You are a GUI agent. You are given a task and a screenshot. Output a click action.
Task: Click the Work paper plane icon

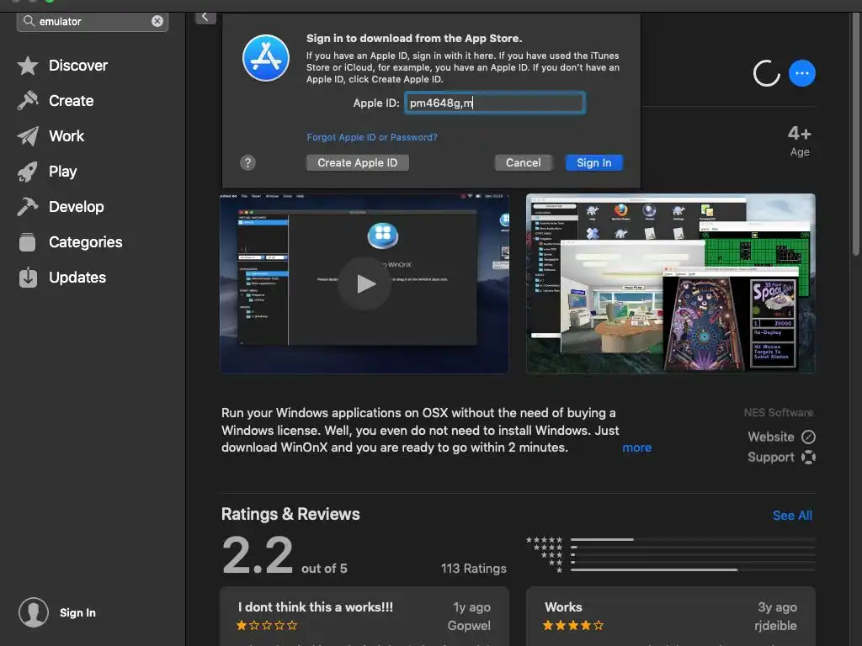(x=28, y=136)
